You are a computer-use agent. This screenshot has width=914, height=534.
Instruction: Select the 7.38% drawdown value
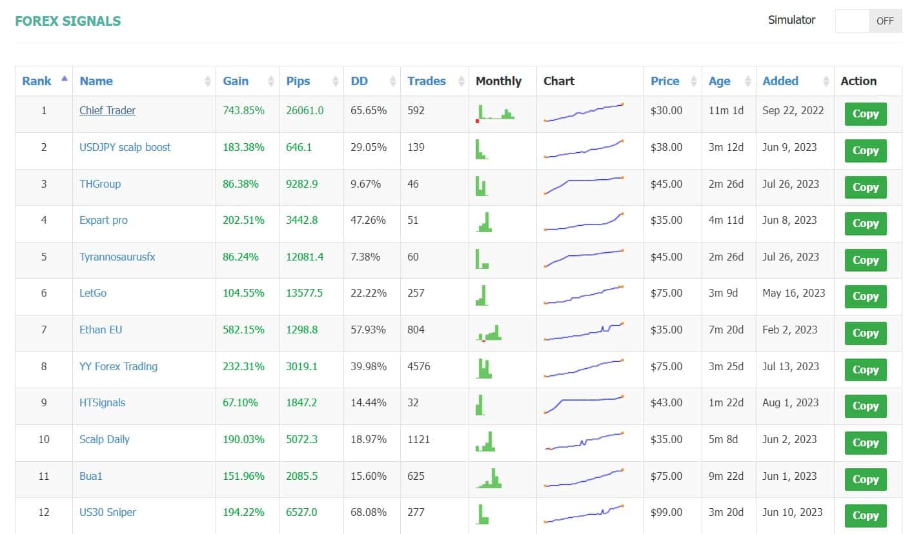pyautogui.click(x=365, y=257)
